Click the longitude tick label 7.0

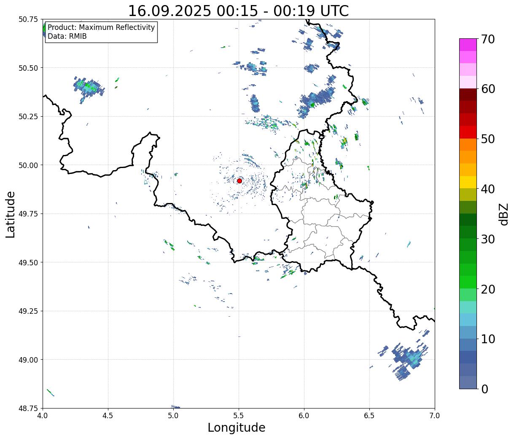435,416
